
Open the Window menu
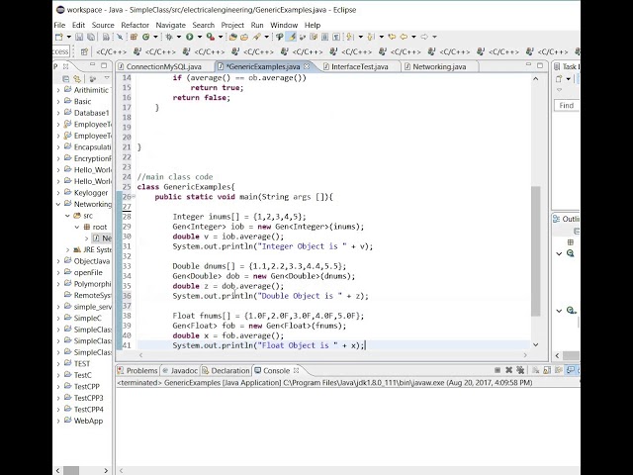click(x=284, y=25)
